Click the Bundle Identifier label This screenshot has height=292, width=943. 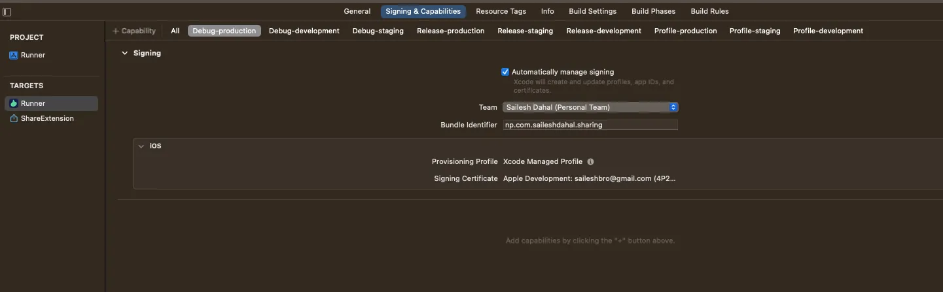pos(469,125)
